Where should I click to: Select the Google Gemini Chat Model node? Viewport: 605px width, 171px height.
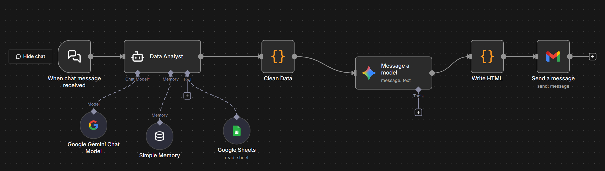[94, 125]
